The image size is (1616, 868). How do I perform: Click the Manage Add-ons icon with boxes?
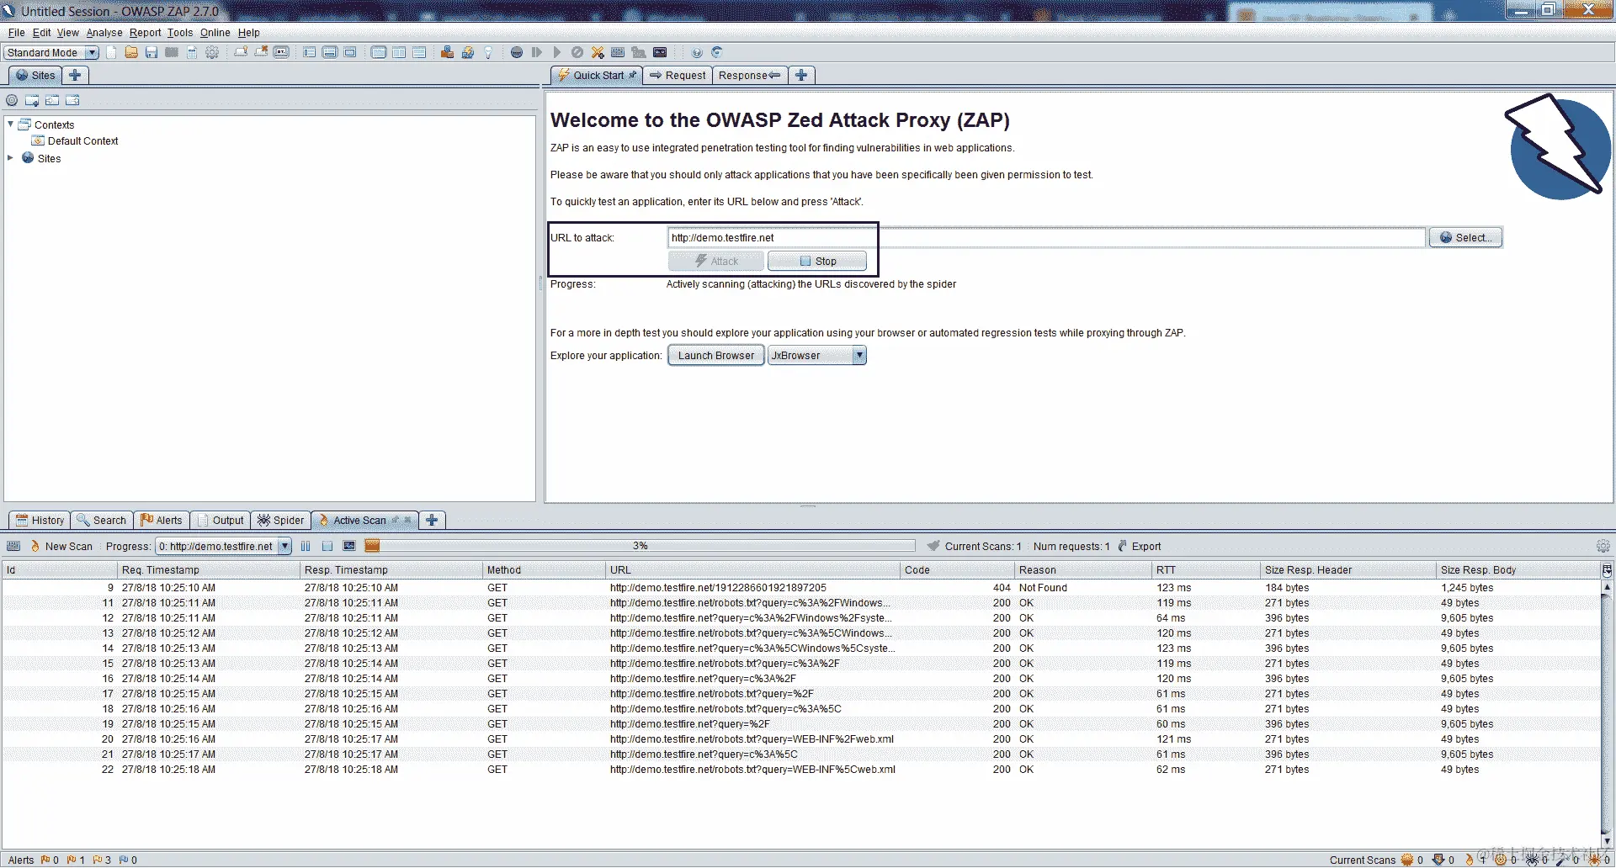click(448, 52)
